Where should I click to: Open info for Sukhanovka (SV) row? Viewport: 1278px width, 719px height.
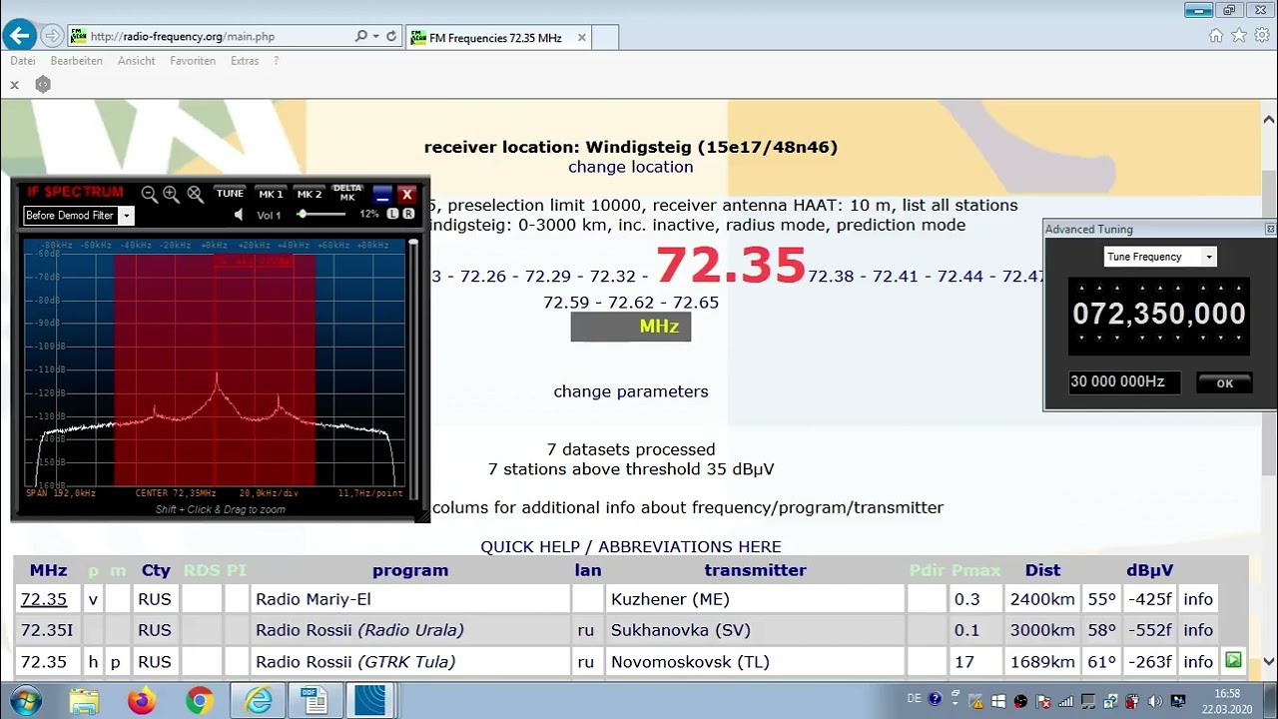pyautogui.click(x=1198, y=630)
